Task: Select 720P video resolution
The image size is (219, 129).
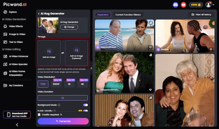Action: click(43, 84)
